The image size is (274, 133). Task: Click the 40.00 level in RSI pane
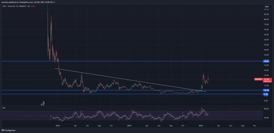(x=266, y=118)
